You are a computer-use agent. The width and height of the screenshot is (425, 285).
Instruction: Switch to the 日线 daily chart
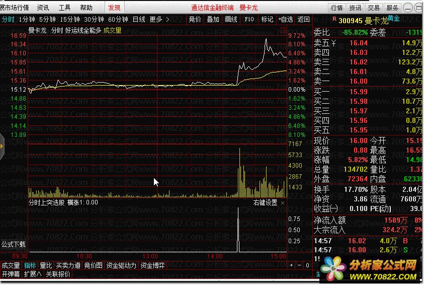coord(139,19)
